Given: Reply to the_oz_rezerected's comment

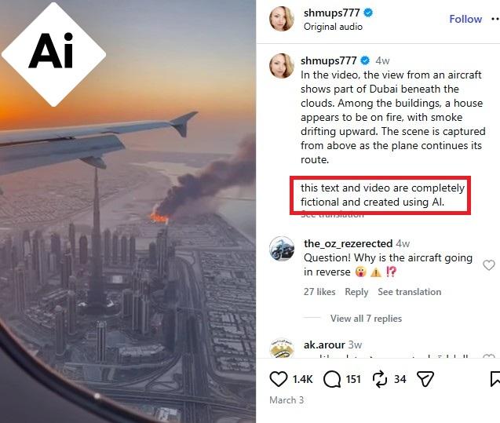Looking at the screenshot, I should [x=356, y=292].
